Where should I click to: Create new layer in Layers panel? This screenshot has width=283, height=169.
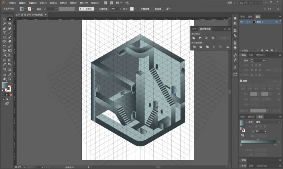272,51
